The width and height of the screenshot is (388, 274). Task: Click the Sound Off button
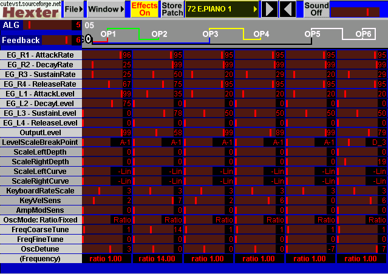[x=316, y=9]
